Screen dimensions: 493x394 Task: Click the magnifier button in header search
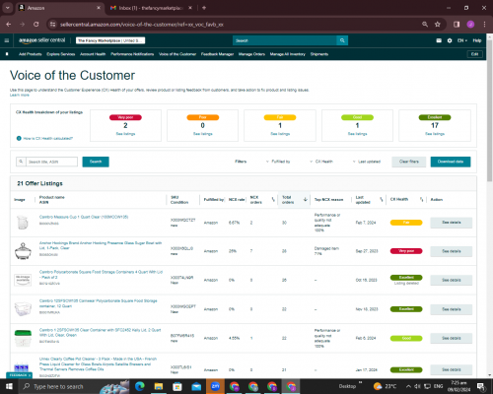click(342, 40)
